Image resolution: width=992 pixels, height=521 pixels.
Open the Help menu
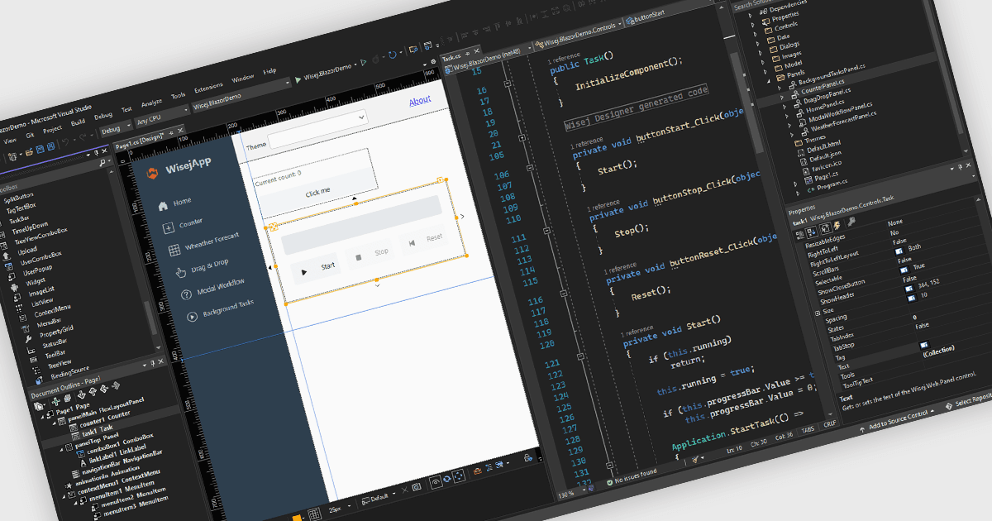point(269,71)
